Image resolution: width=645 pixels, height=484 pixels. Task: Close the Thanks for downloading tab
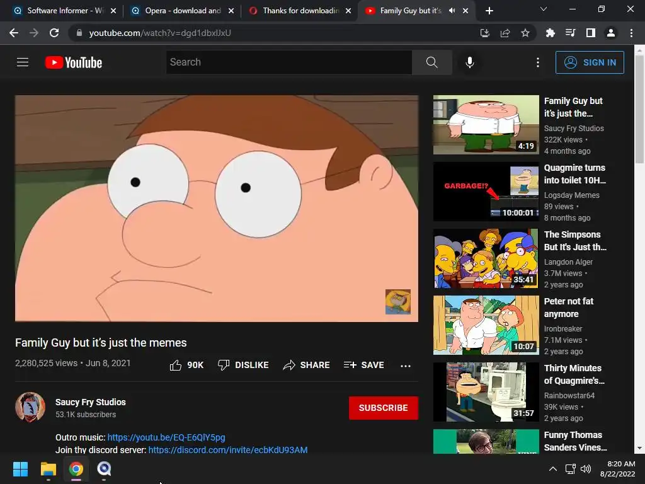348,11
